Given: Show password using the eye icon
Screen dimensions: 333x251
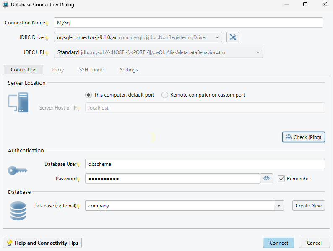Looking at the screenshot, I should point(266,179).
